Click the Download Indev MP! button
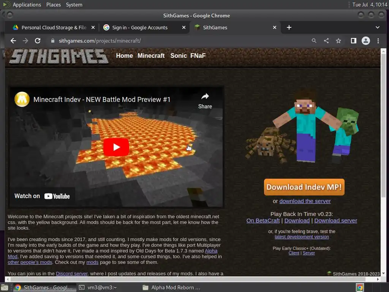389x292 pixels. 304,187
